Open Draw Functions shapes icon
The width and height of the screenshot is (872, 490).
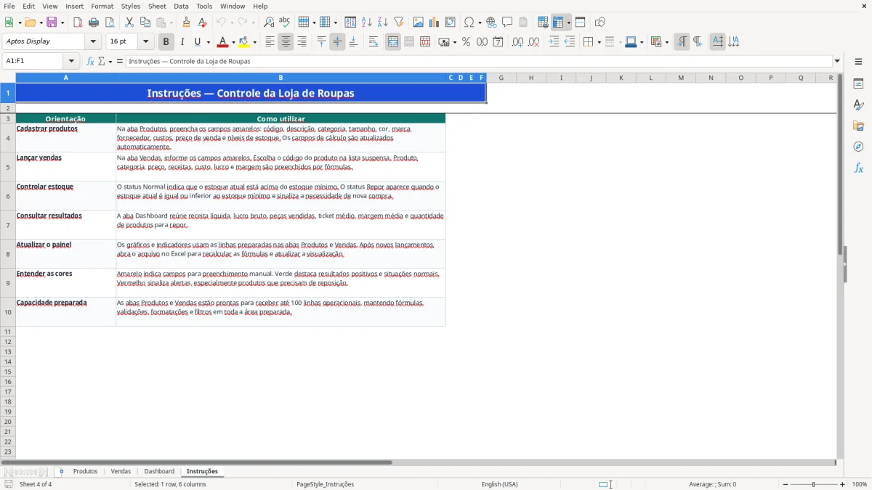(x=600, y=23)
